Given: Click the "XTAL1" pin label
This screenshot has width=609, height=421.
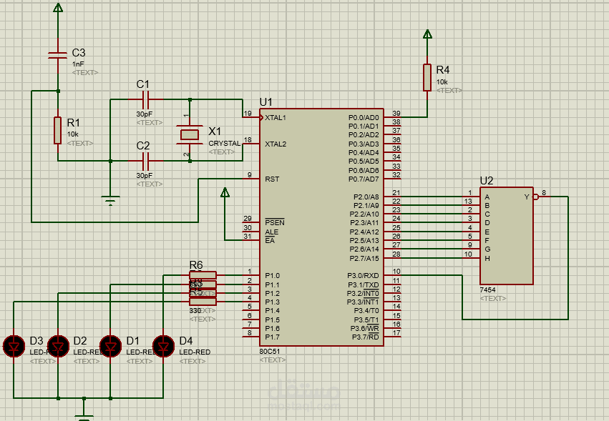Looking at the screenshot, I should (x=276, y=117).
